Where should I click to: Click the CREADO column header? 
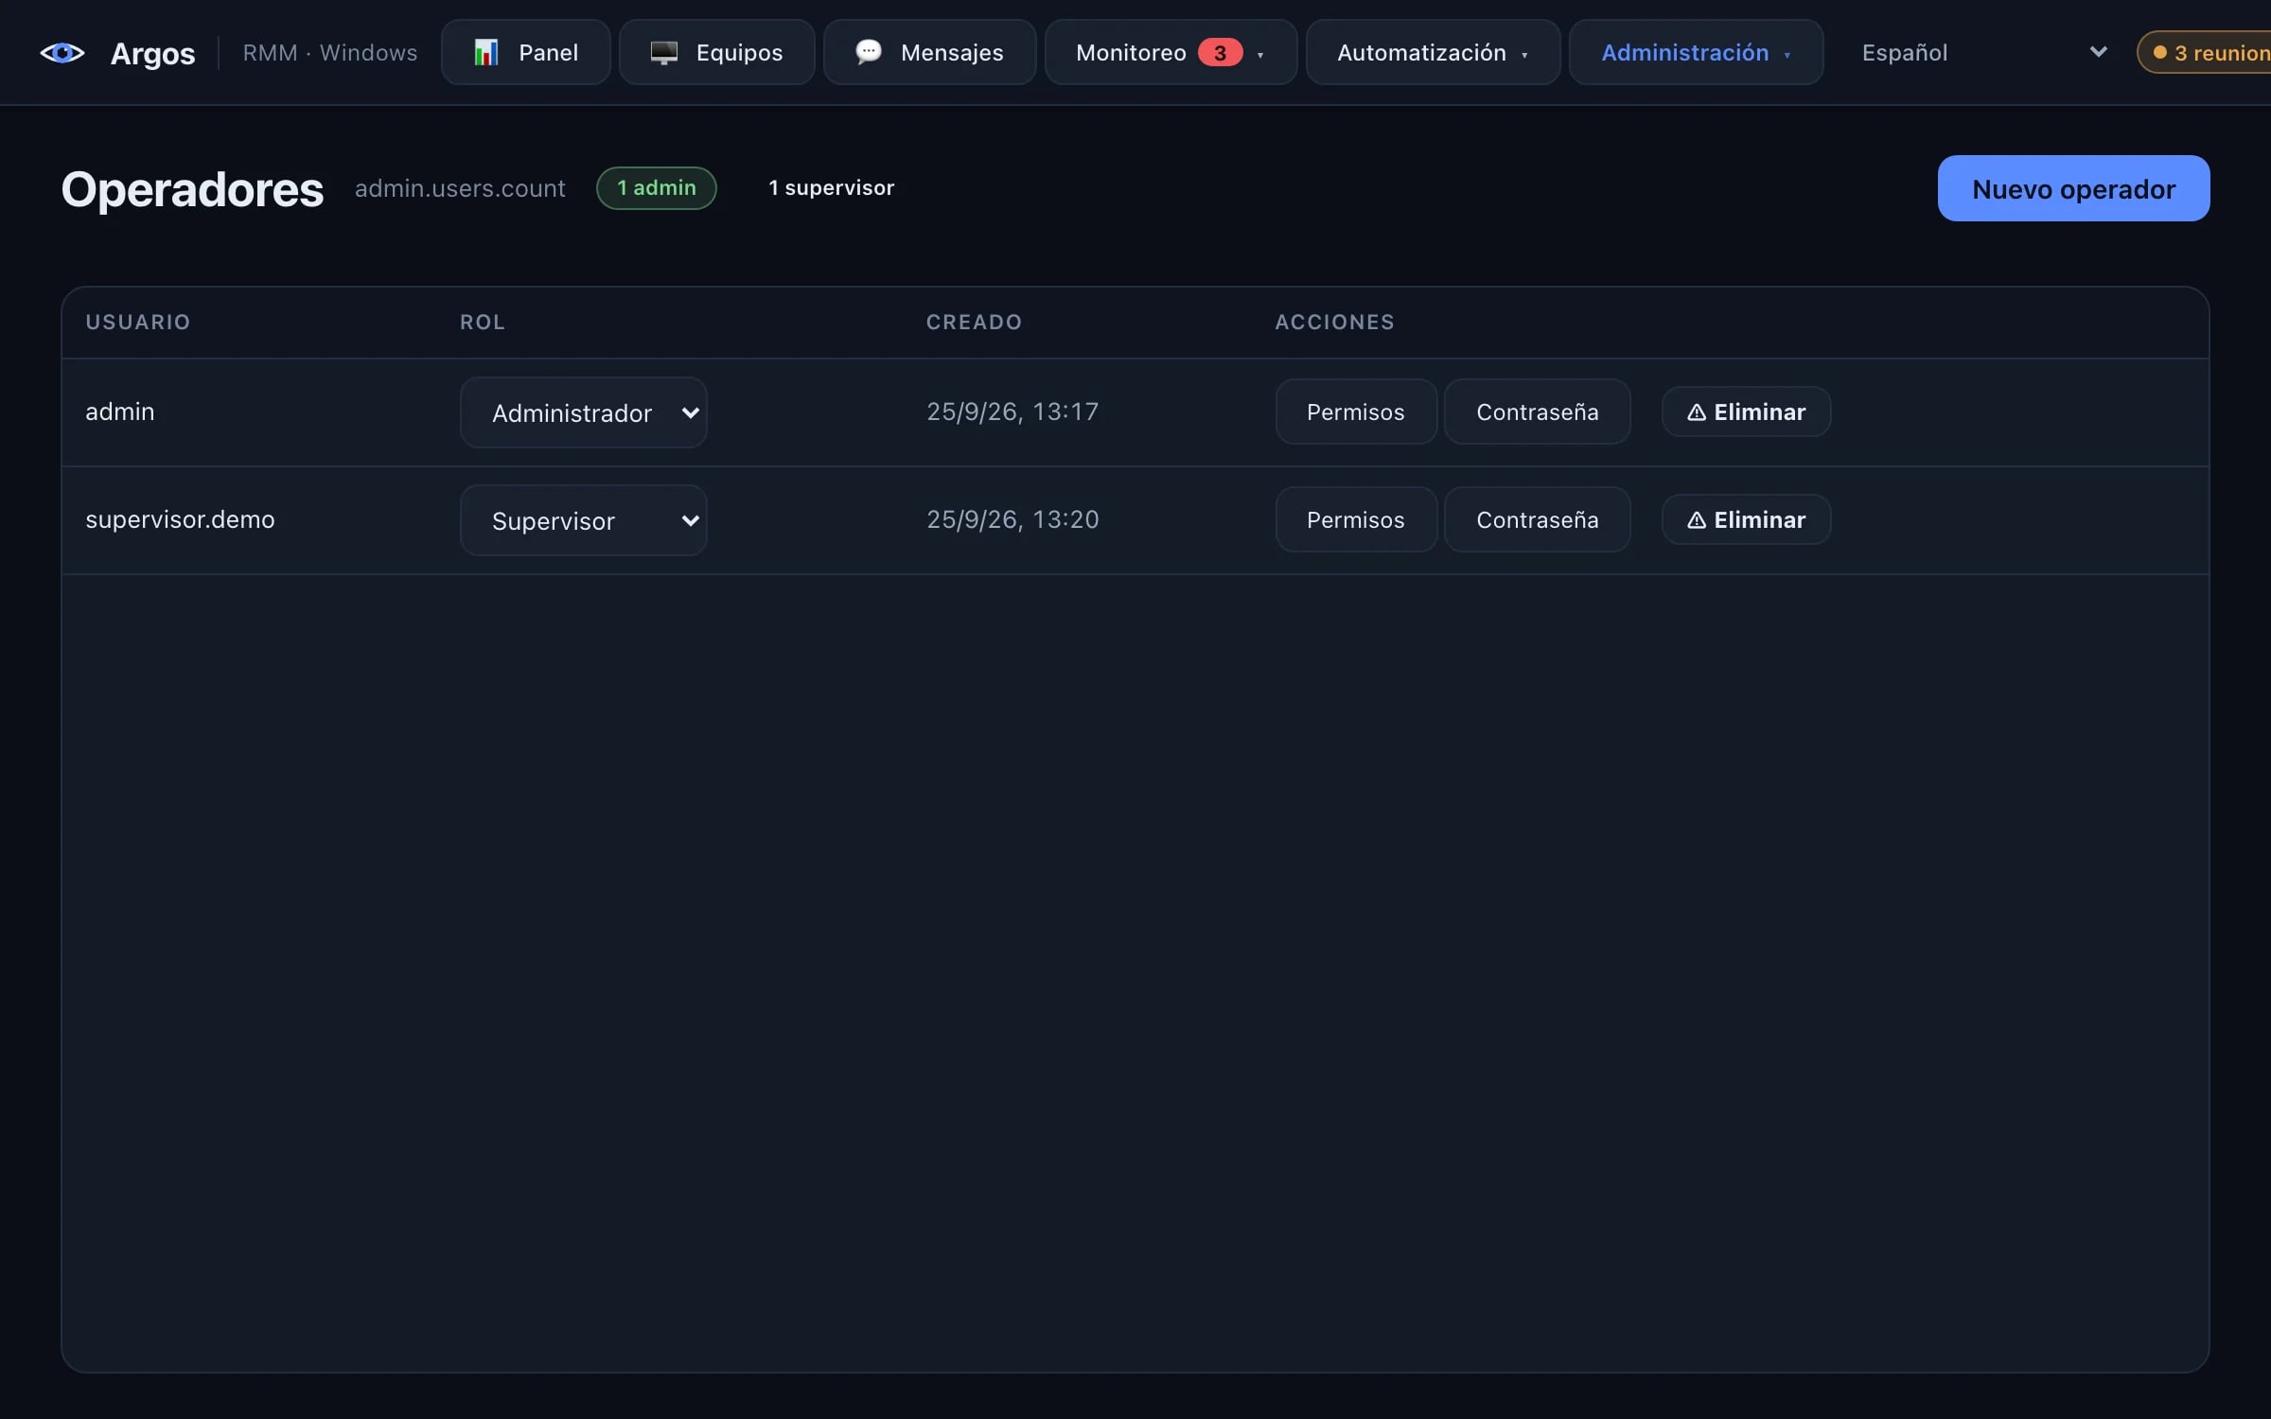974,322
